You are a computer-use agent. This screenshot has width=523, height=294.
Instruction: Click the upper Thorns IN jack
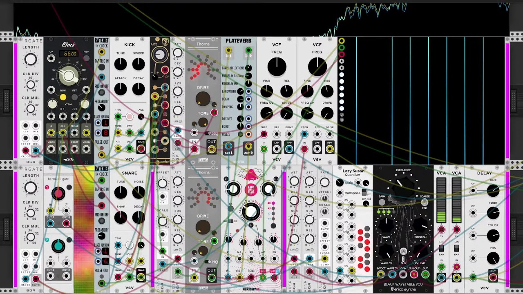(194, 149)
